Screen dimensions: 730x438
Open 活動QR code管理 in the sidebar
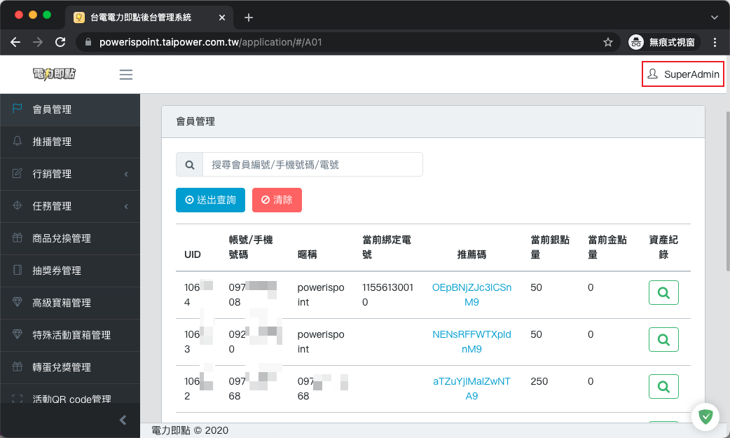pos(70,395)
